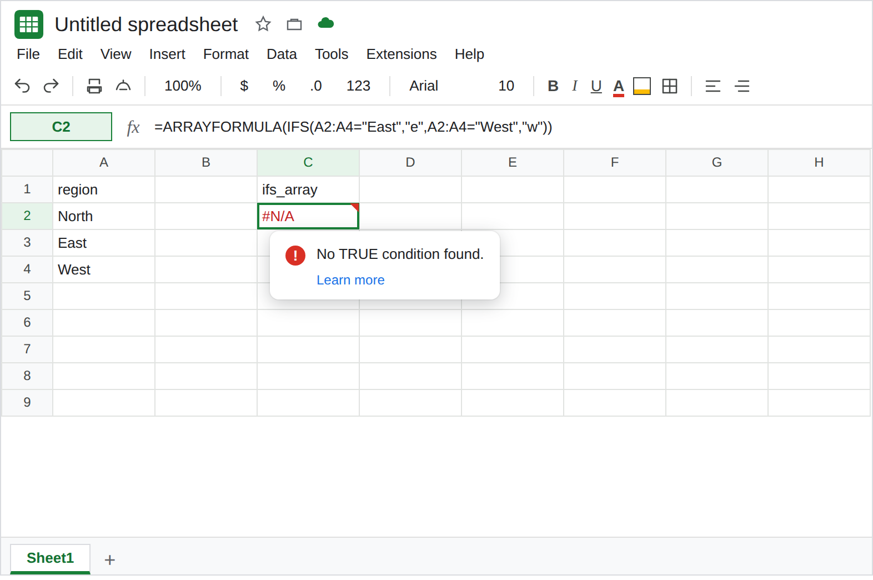The image size is (873, 580).
Task: Click the C2 name box
Action: (61, 127)
